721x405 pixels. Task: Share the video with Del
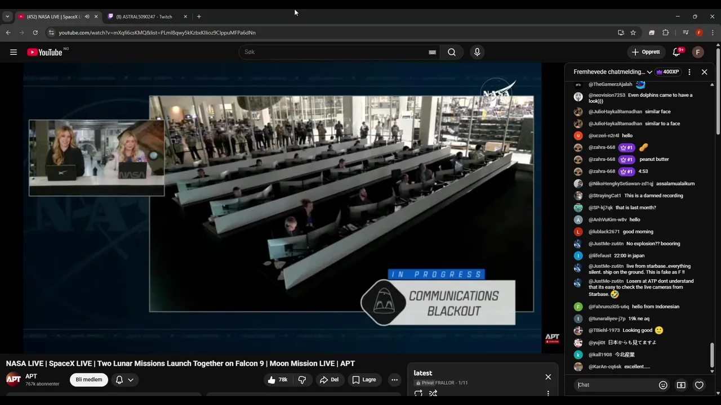point(330,380)
